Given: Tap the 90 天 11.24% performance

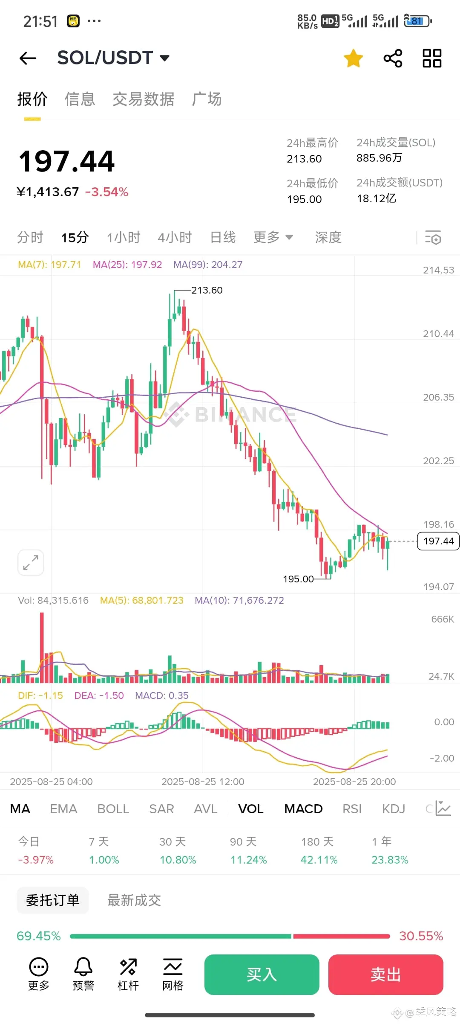Looking at the screenshot, I should point(248,851).
